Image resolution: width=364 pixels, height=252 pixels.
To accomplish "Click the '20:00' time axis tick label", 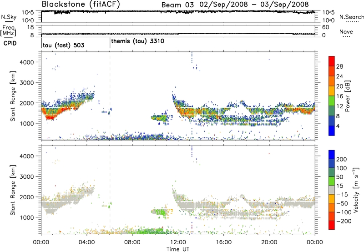I will 269,242.
